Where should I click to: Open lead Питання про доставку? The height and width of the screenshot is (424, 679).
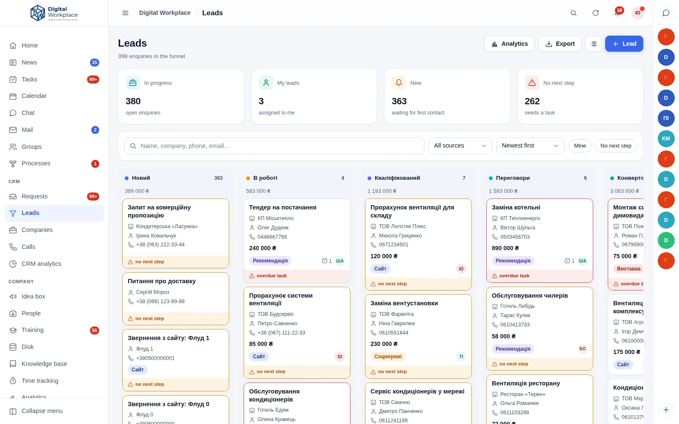tap(176, 298)
